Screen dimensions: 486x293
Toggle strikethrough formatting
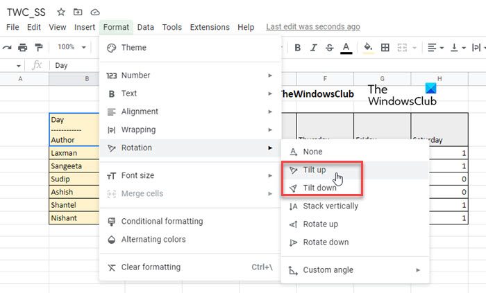click(330, 47)
